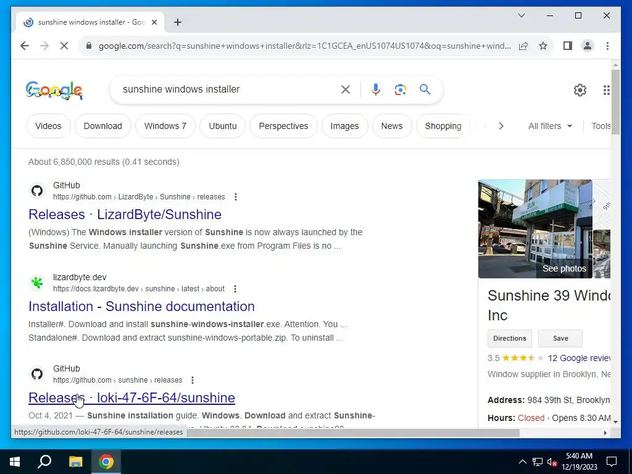Select the Images filter chip
The width and height of the screenshot is (632, 474).
coord(344,126)
